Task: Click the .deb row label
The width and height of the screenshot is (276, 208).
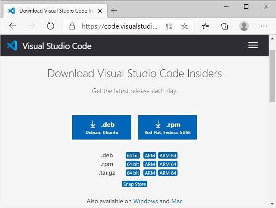Action: click(x=107, y=156)
